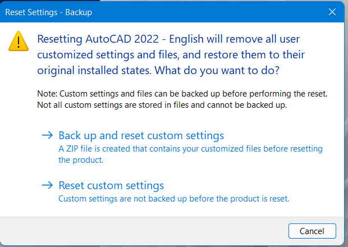The height and width of the screenshot is (247, 348).
Task: Choose Reset custom settings option
Action: click(x=111, y=185)
